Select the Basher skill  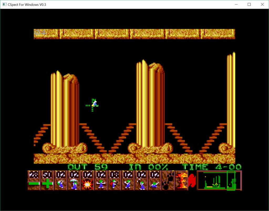click(128, 180)
